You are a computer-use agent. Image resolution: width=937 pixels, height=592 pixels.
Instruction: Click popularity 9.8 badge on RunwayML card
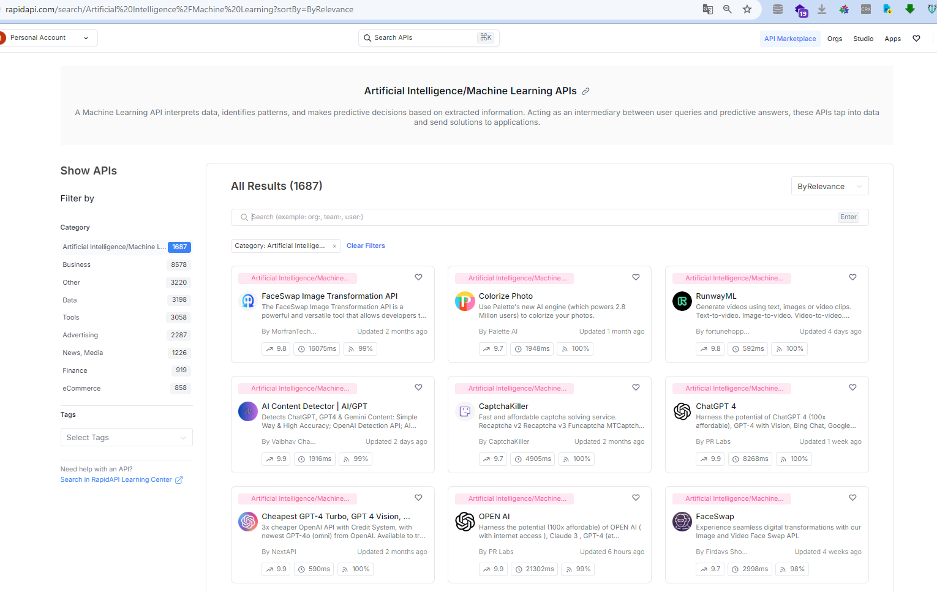[710, 349]
